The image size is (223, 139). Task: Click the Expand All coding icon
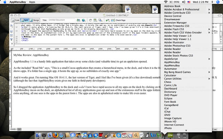pos(11,39)
